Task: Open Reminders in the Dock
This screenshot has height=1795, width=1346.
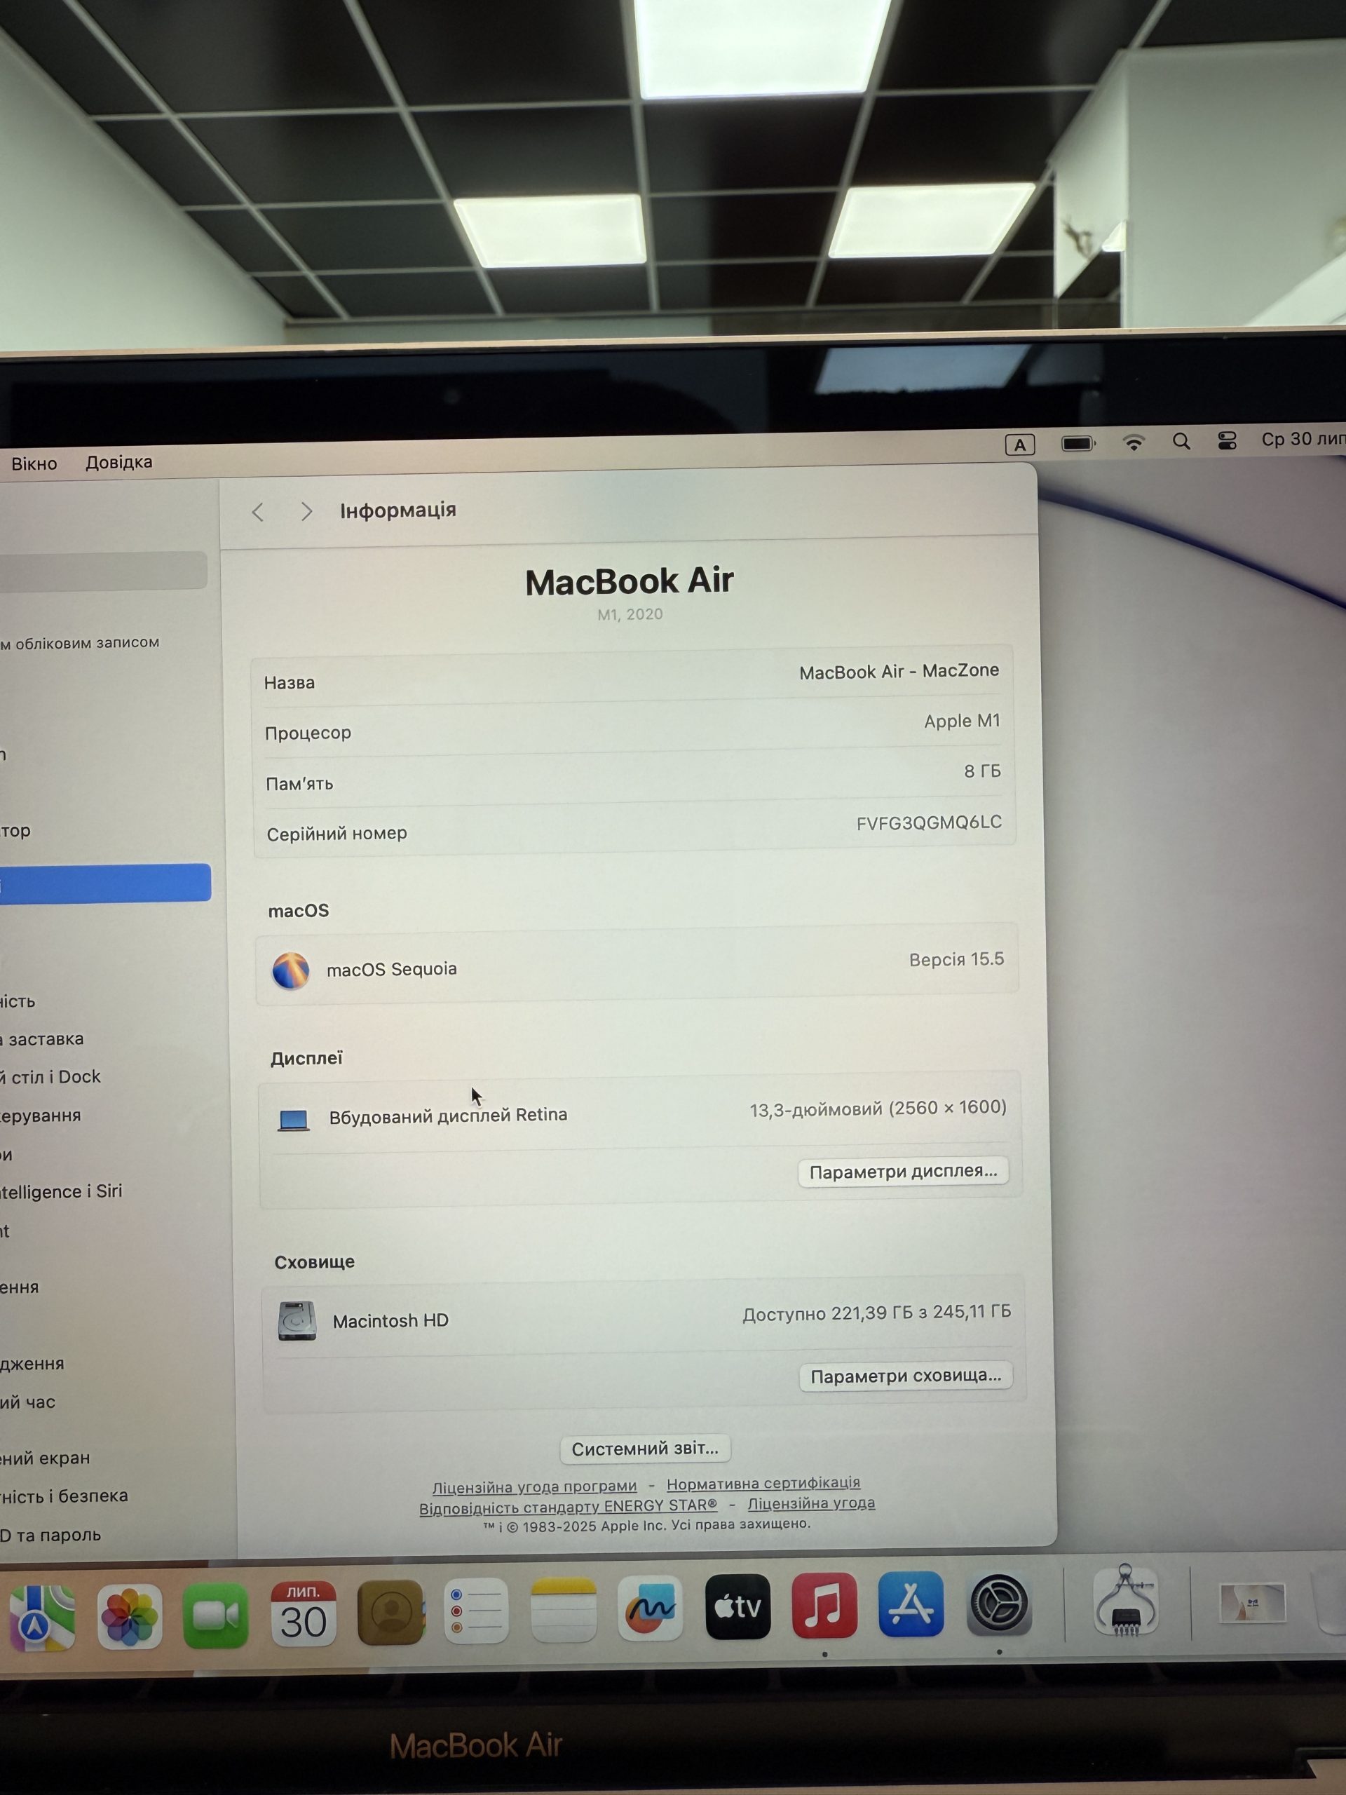Action: (x=477, y=1611)
